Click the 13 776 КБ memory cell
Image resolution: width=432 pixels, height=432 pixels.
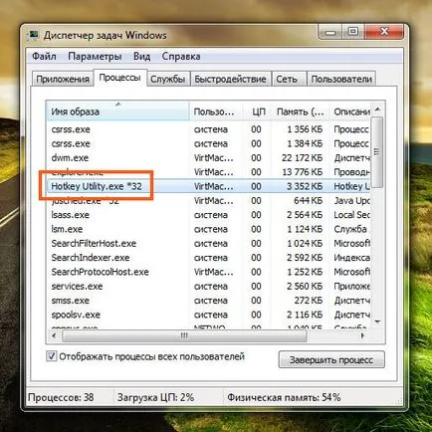(x=302, y=172)
